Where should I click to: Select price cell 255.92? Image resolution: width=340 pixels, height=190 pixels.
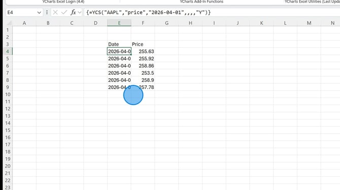143,58
